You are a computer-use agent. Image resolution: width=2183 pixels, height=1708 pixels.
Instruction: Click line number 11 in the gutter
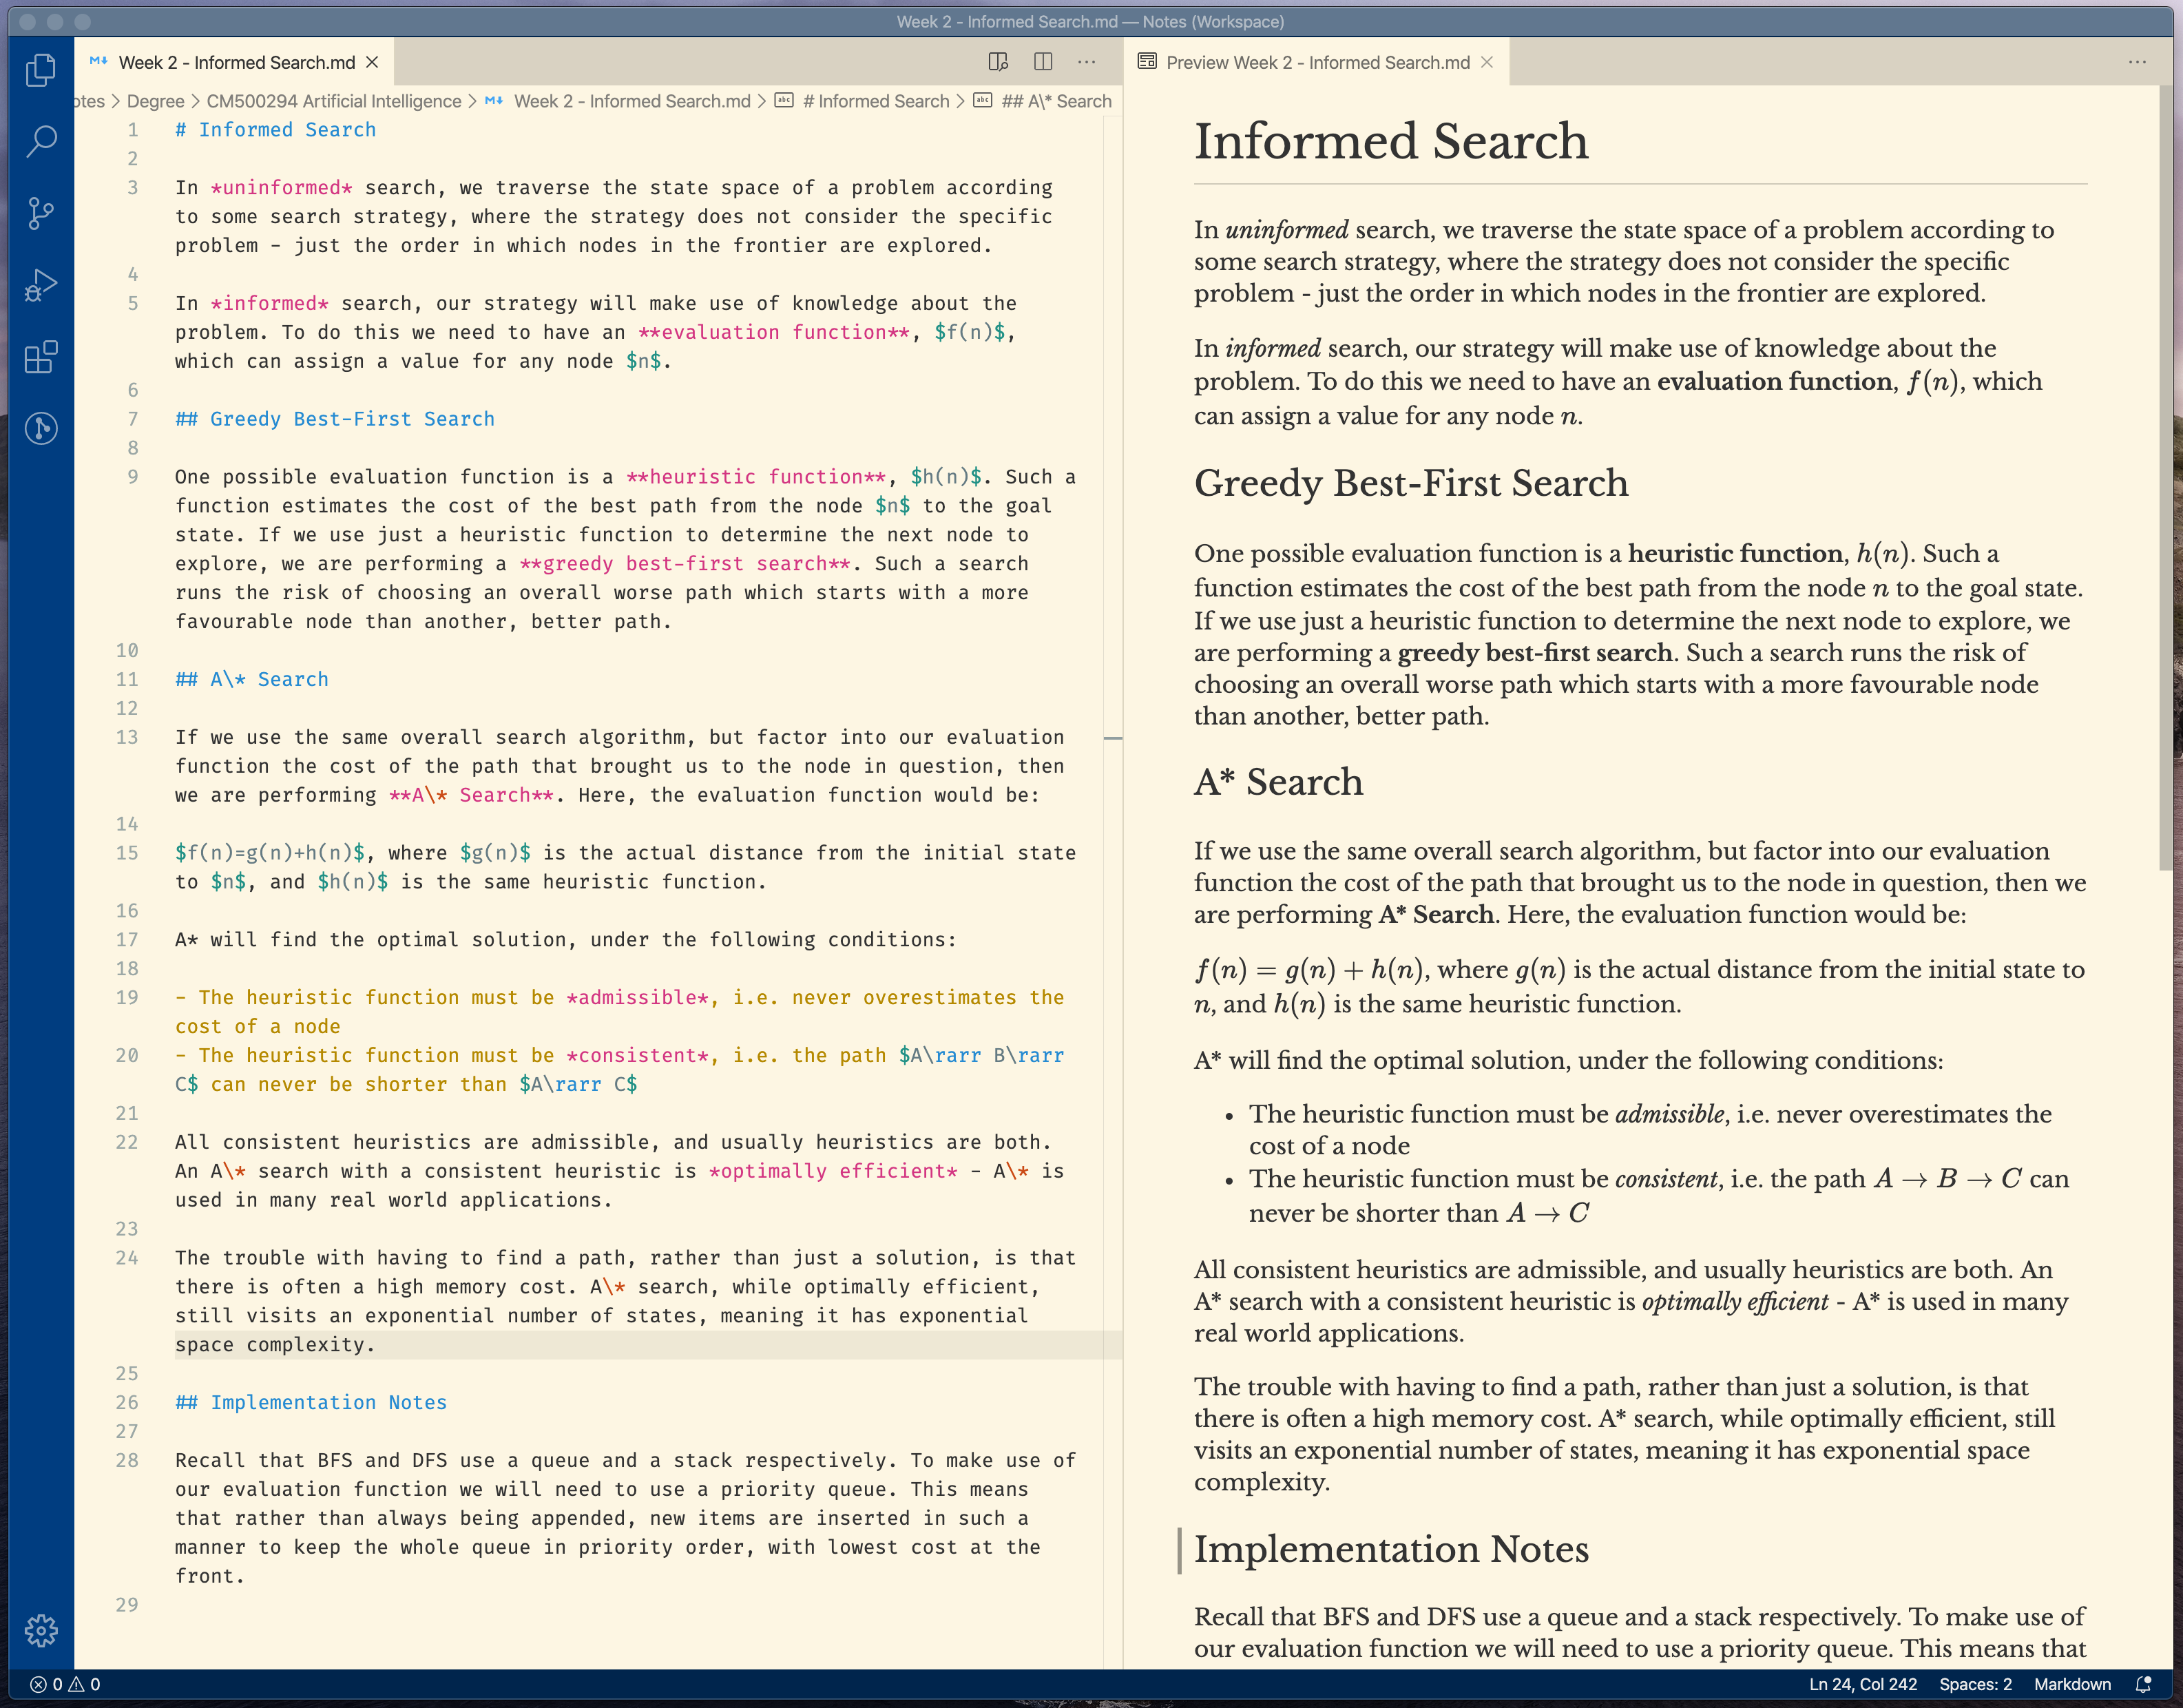127,679
